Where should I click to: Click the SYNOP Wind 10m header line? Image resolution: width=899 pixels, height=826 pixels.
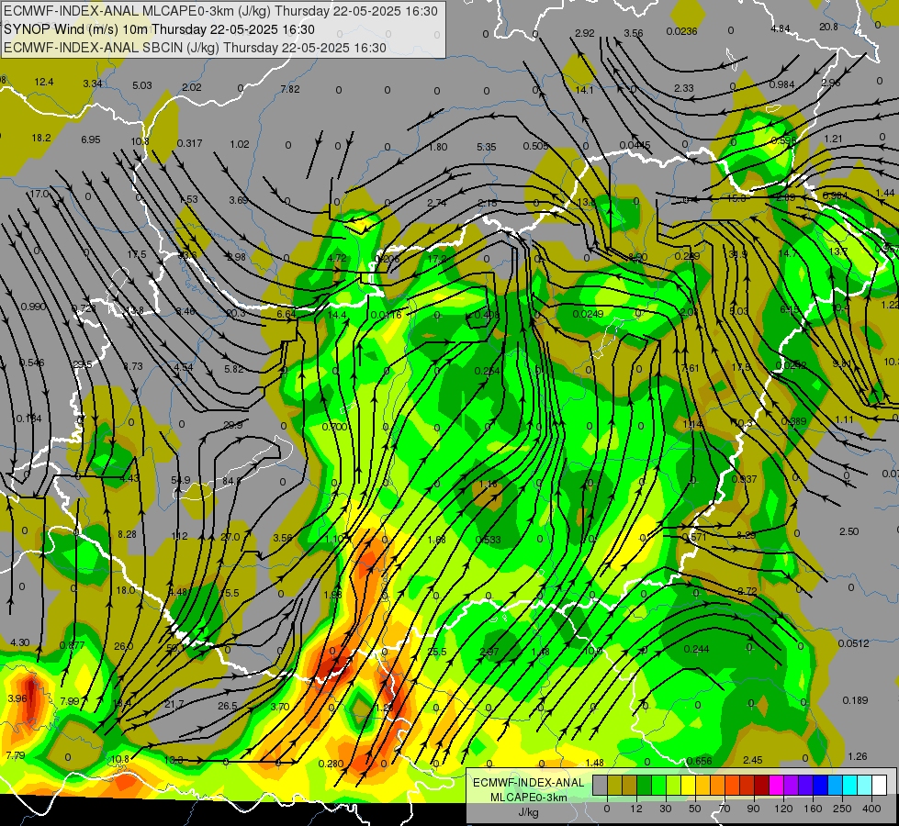[160, 29]
